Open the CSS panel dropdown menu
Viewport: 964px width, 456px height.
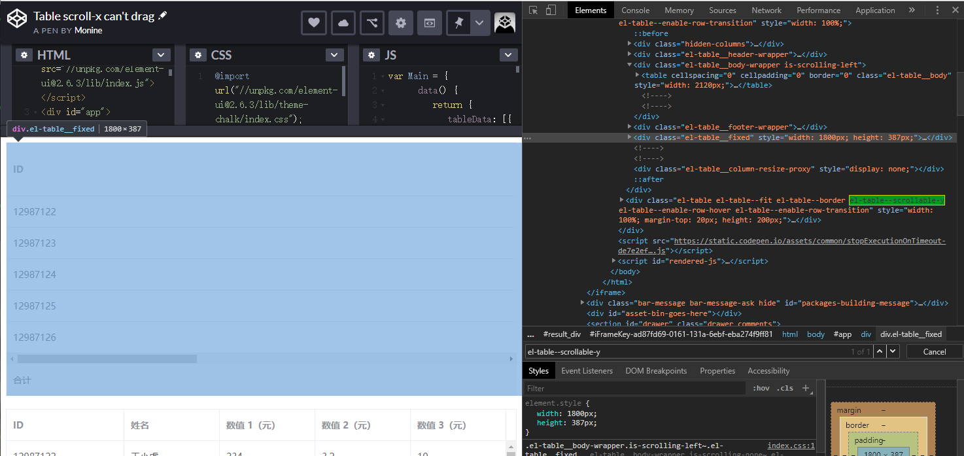(x=334, y=54)
